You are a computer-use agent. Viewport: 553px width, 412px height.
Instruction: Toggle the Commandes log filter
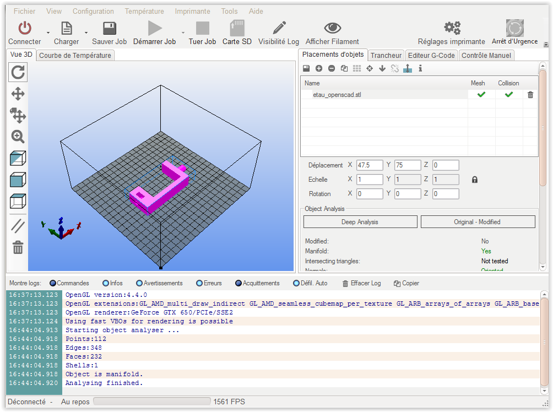[x=53, y=283]
